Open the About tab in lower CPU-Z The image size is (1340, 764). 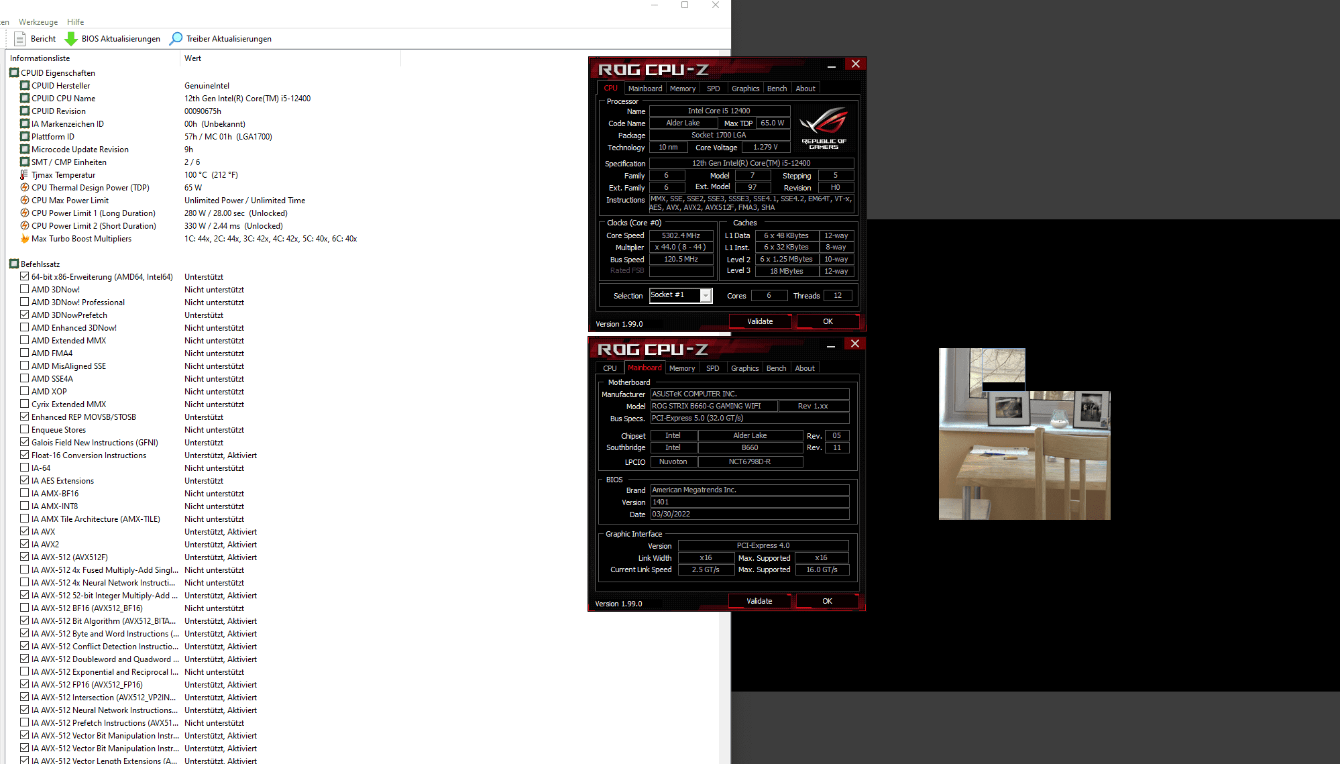tap(805, 368)
